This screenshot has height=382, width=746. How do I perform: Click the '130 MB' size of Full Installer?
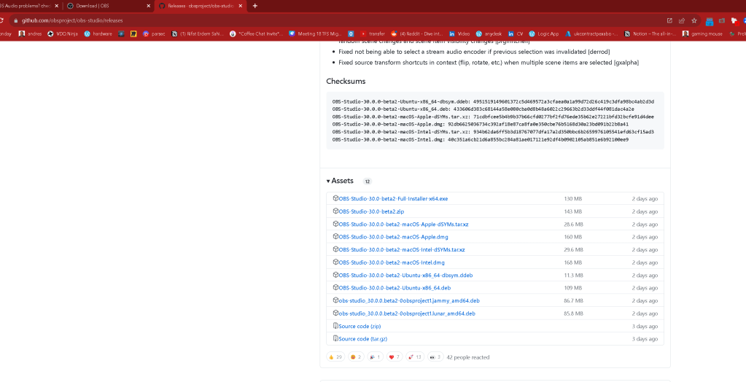click(573, 199)
